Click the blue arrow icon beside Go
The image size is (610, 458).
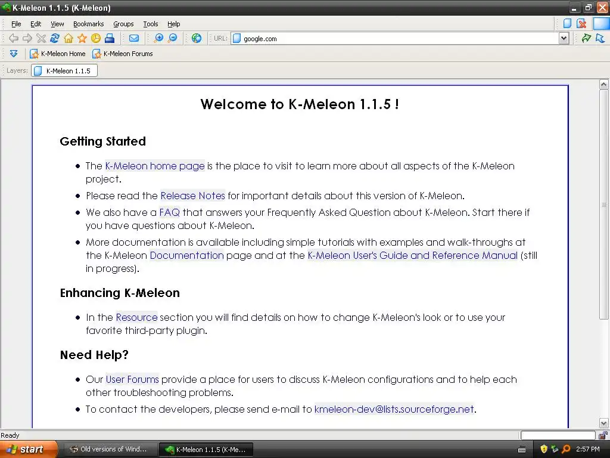coord(600,38)
